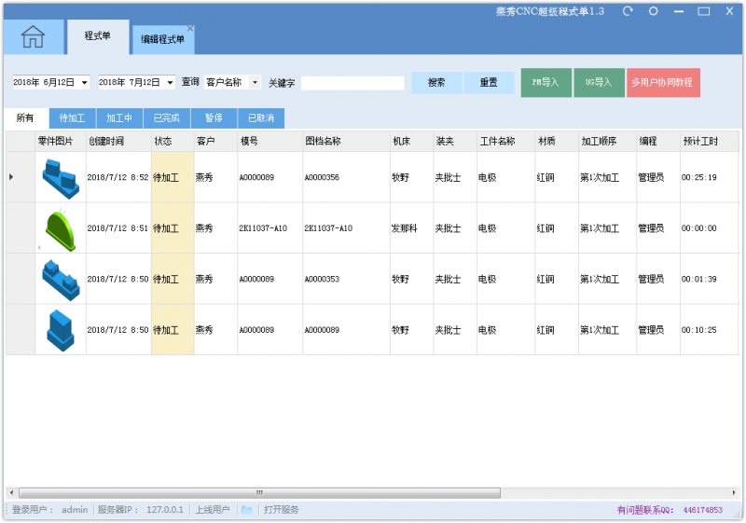This screenshot has width=746, height=523.
Task: Click the contact QQ number 446174853
Action: [703, 510]
